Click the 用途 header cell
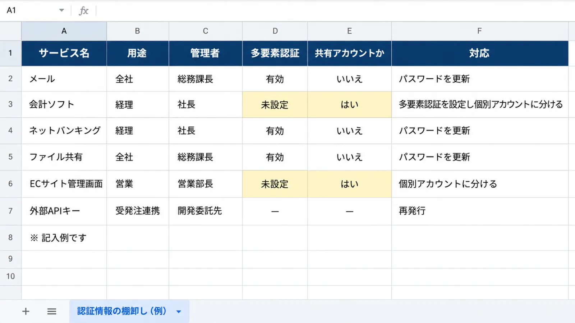Screen dimensions: 575x323 pyautogui.click(x=138, y=53)
